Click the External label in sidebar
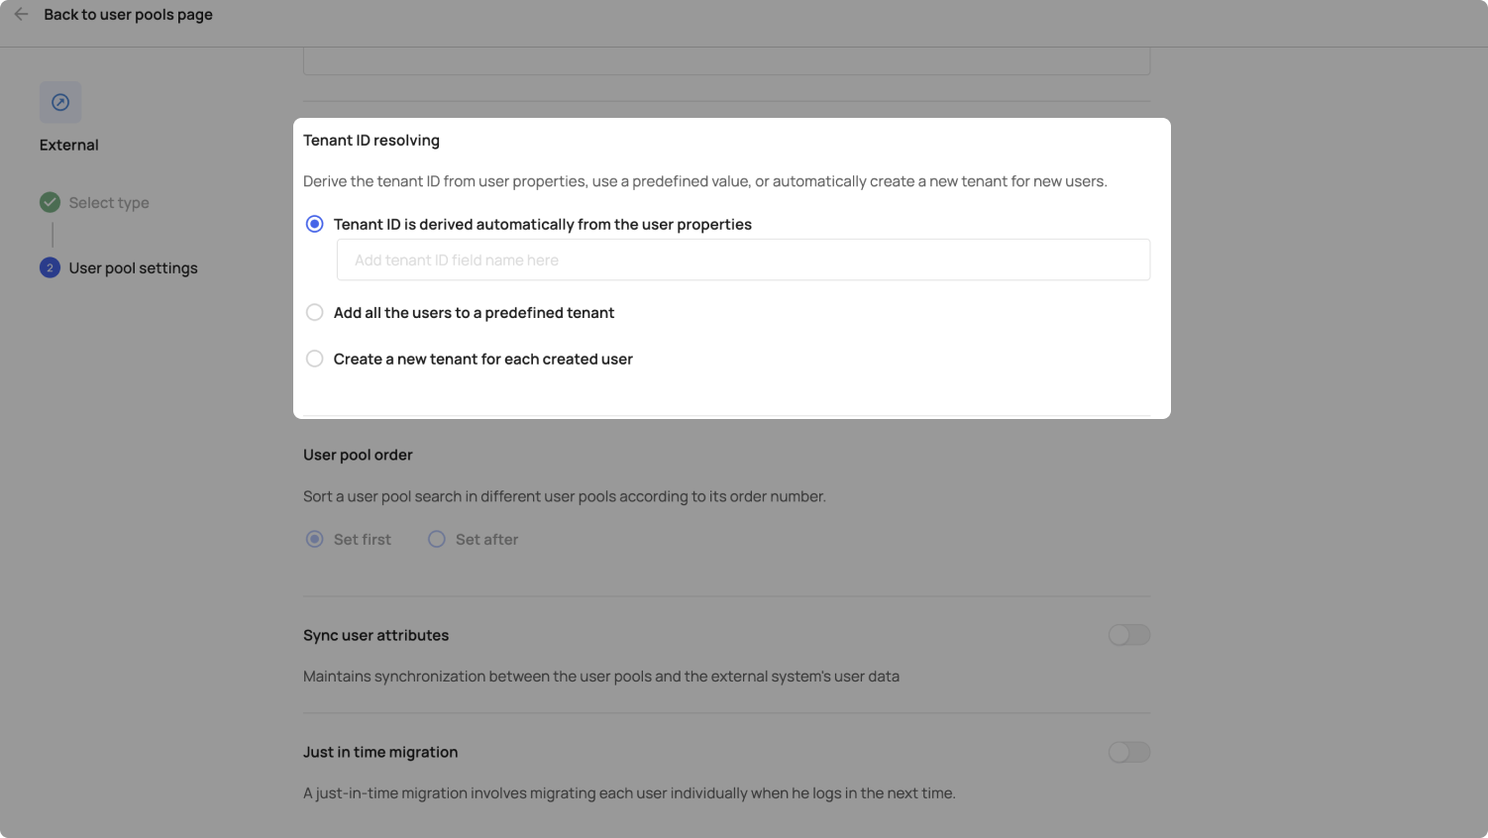This screenshot has height=838, width=1488. tap(69, 145)
